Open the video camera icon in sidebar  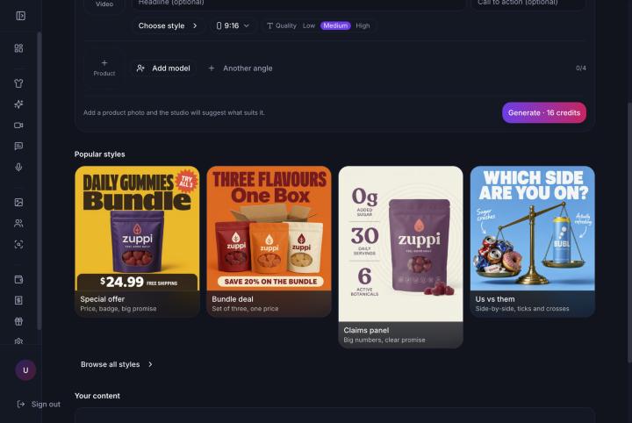tap(18, 125)
